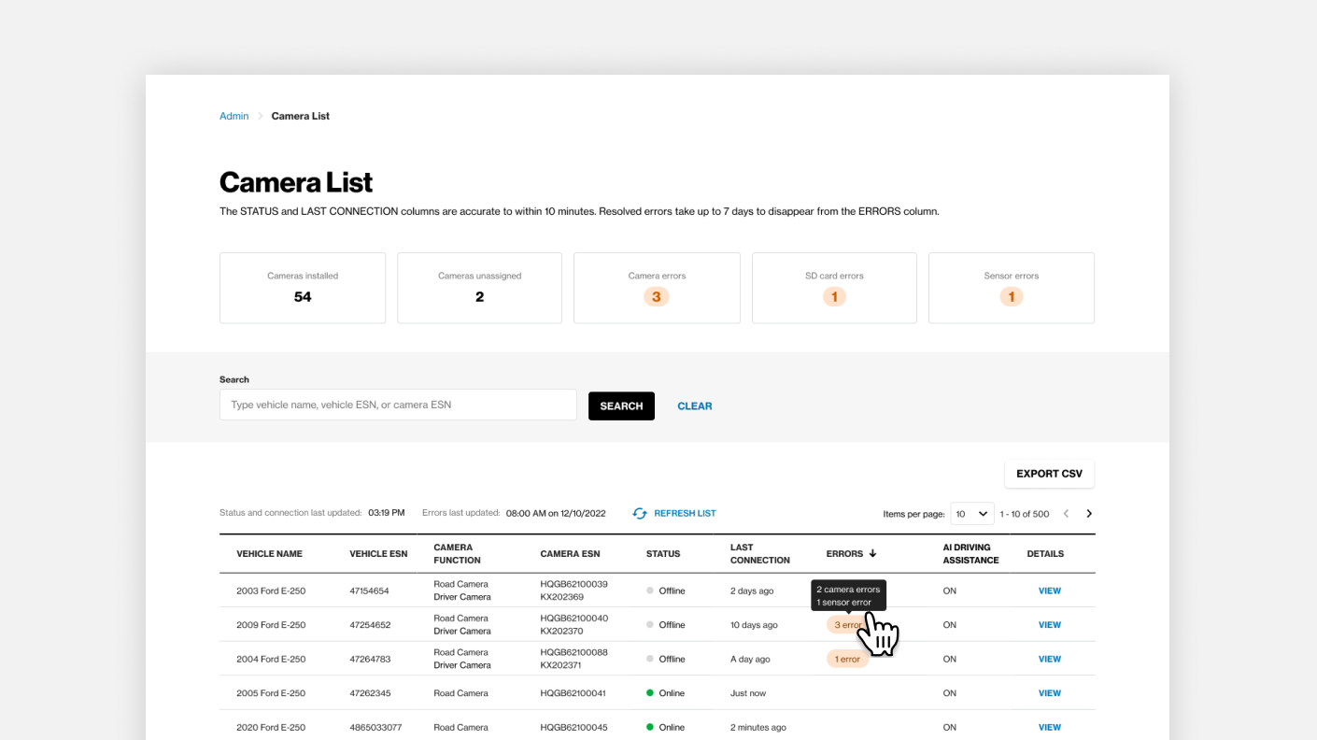Screen dimensions: 1317x740
Task: Click the CLEAR link
Action: click(695, 406)
